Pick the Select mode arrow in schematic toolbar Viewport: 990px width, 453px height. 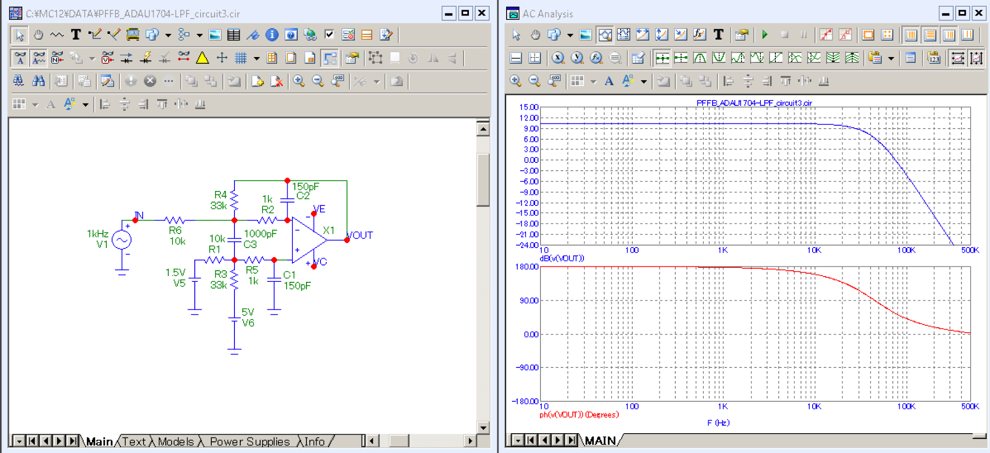pyautogui.click(x=19, y=35)
